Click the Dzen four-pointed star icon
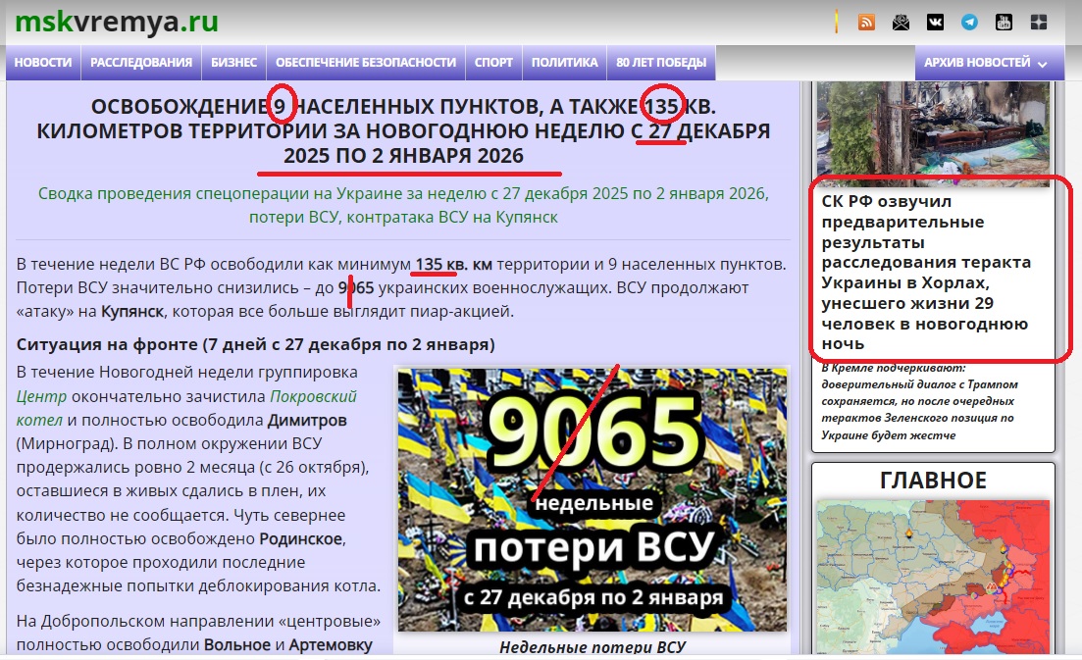Screen dimensions: 1082x660 click(1038, 23)
